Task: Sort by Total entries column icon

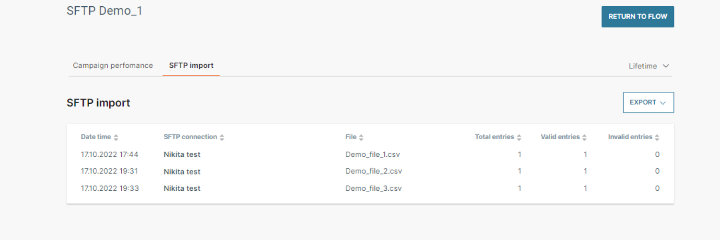Action: (519, 138)
